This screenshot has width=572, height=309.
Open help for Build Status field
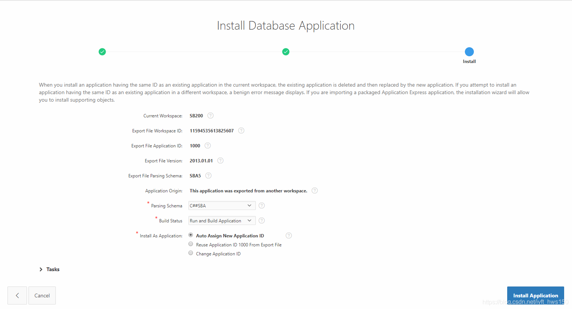tap(262, 220)
